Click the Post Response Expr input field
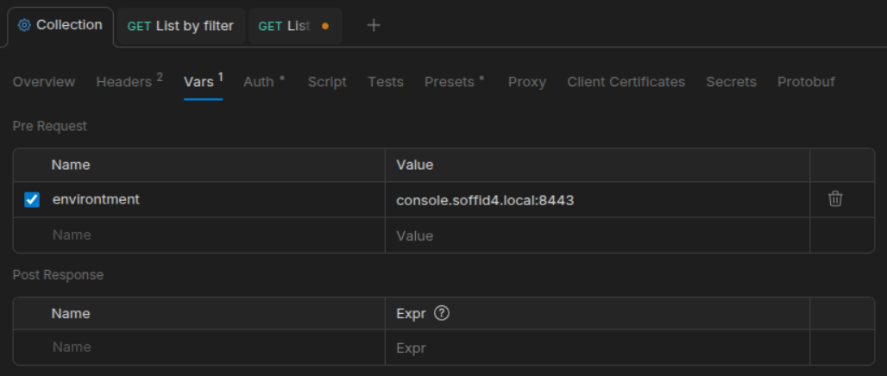The height and width of the screenshot is (376, 887). 595,348
